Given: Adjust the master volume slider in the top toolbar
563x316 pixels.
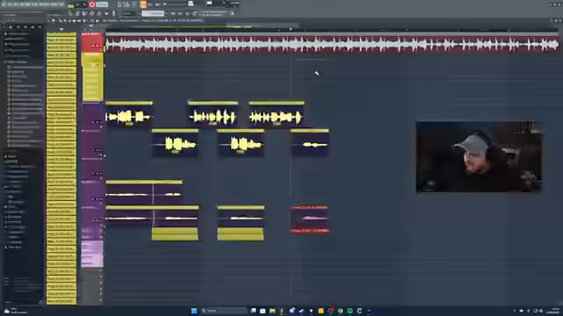Looking at the screenshot, I should point(179,4).
